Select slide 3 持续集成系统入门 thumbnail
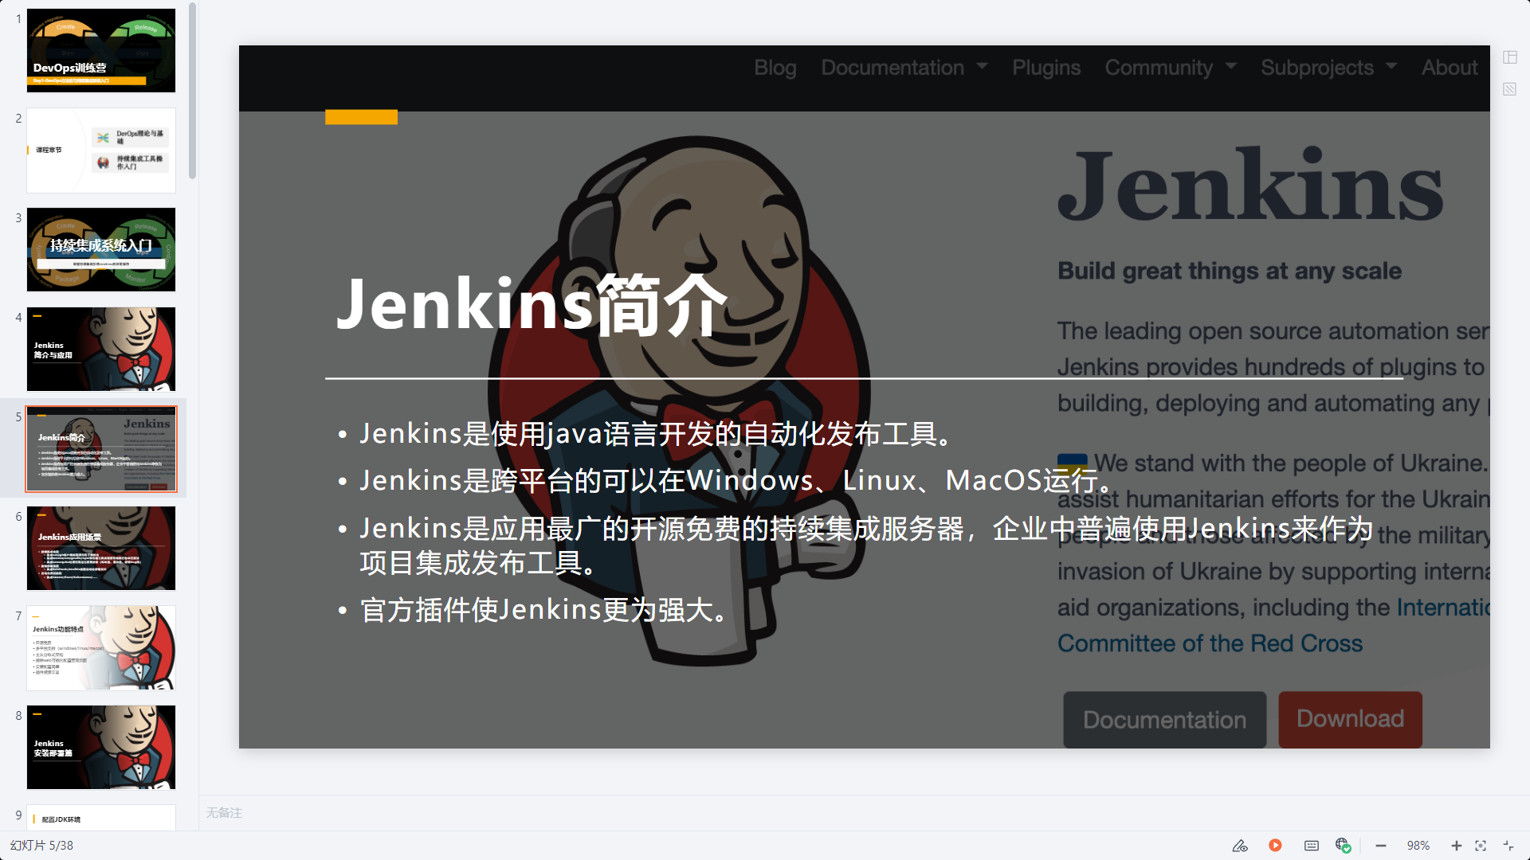Image resolution: width=1530 pixels, height=860 pixels. pos(101,250)
